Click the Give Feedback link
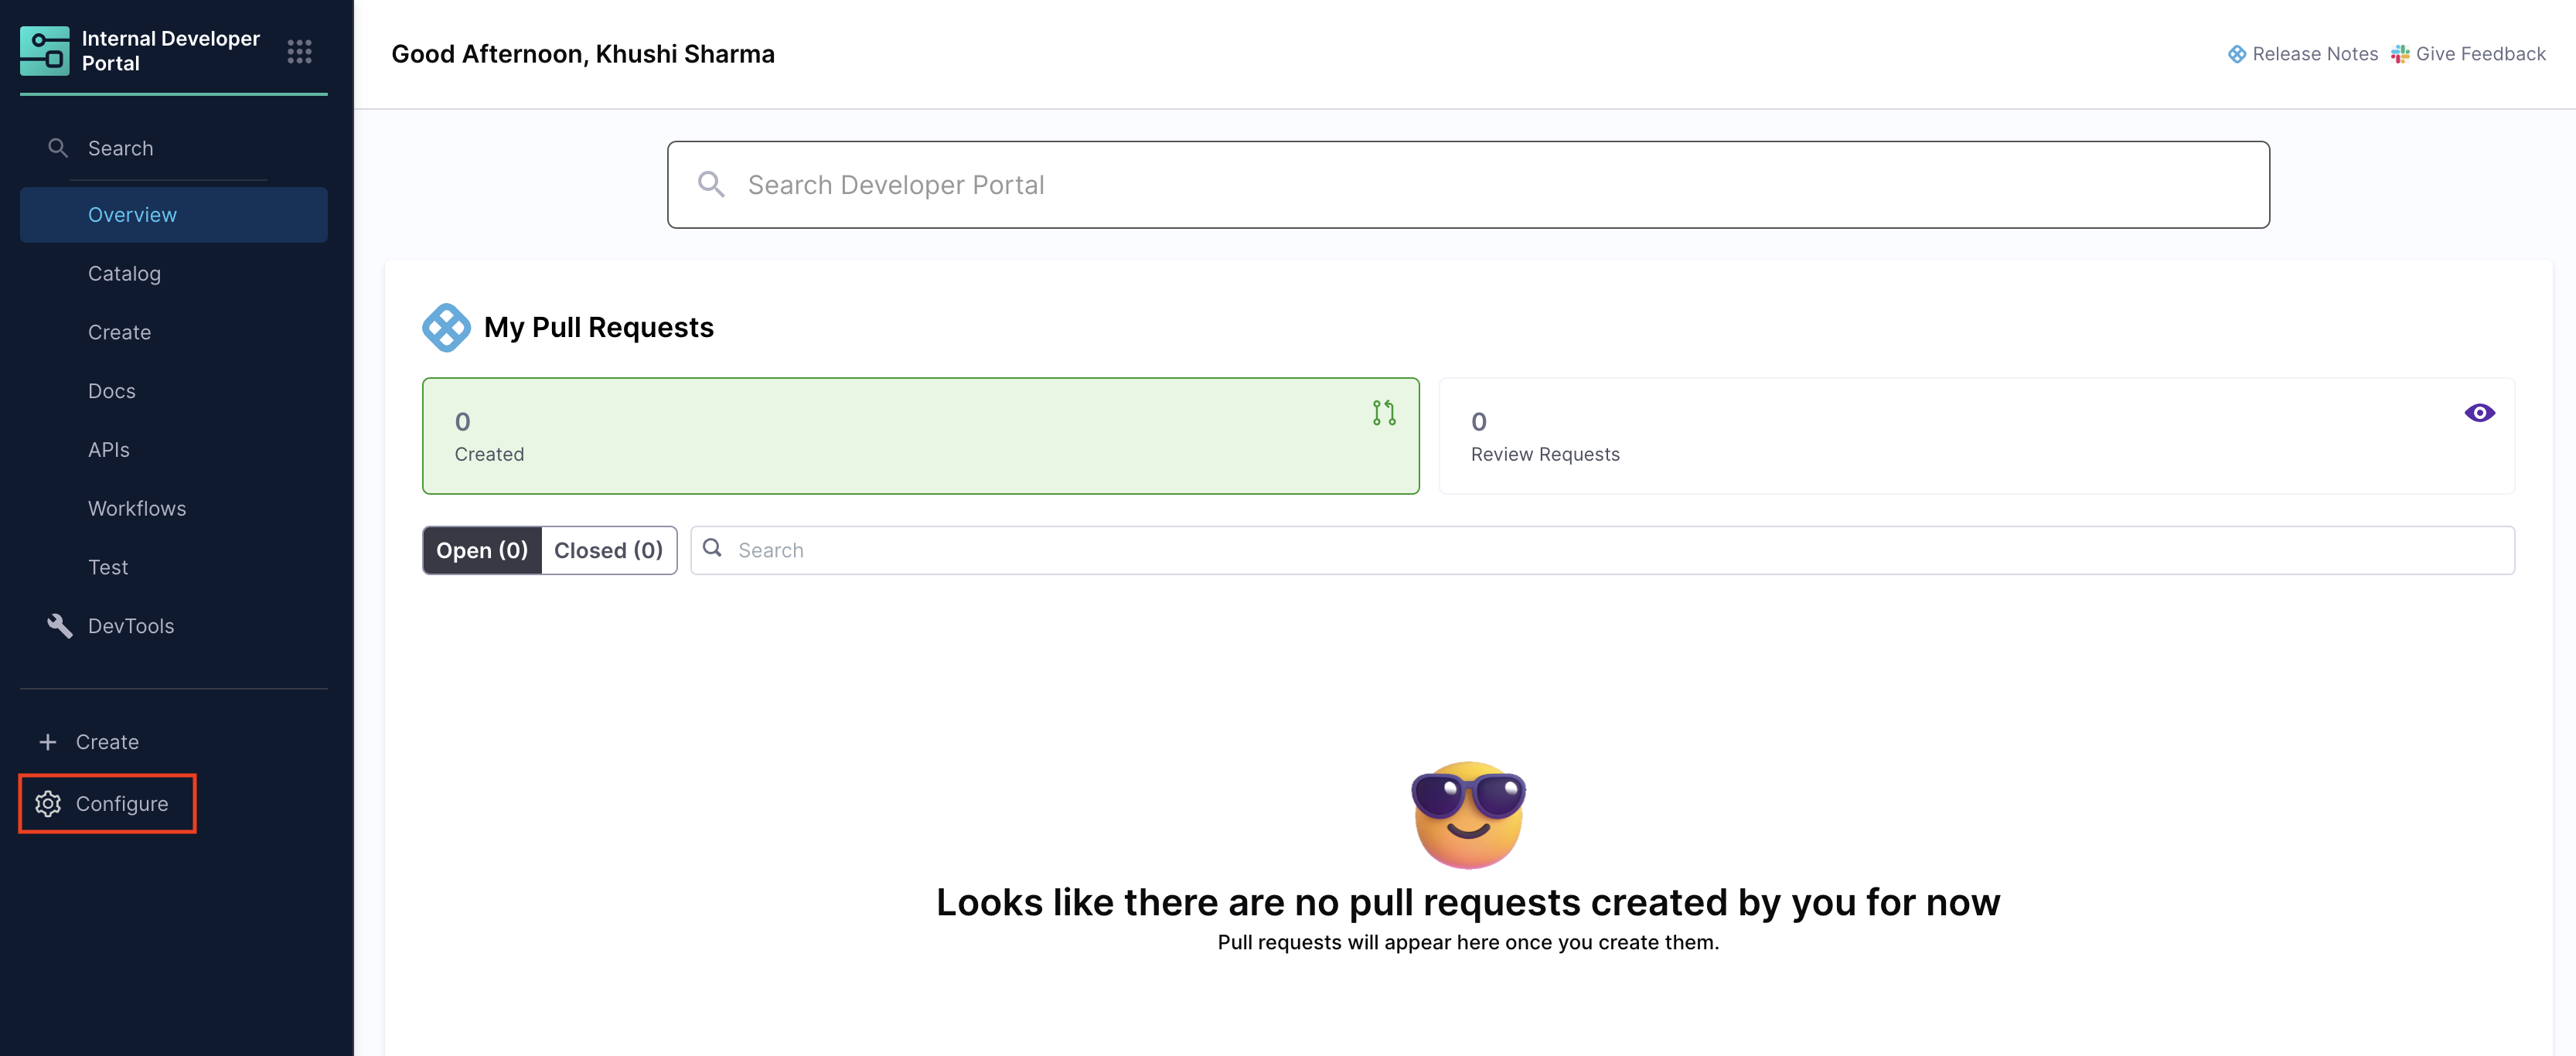The width and height of the screenshot is (2576, 1056). pos(2480,54)
